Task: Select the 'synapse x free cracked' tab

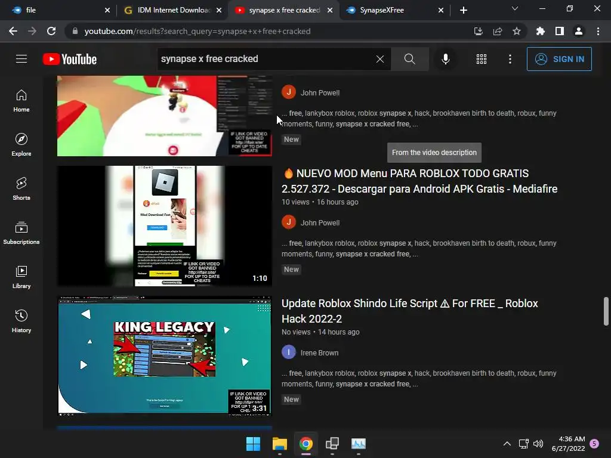Action: coord(283,10)
